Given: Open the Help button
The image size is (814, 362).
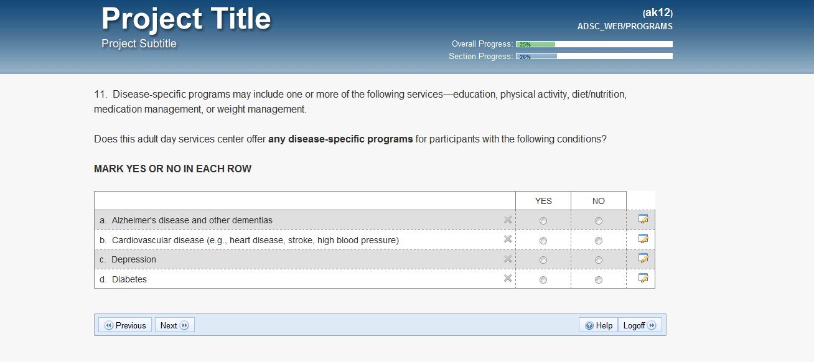Looking at the screenshot, I should pyautogui.click(x=598, y=325).
